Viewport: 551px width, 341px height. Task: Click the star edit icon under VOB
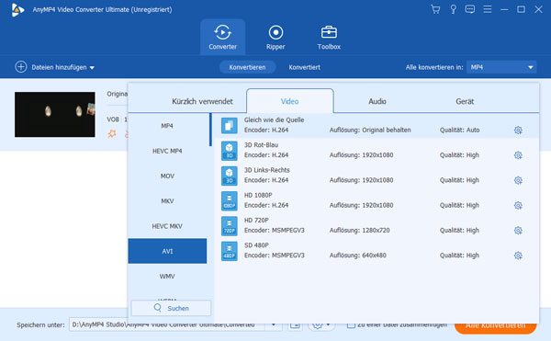tap(112, 133)
